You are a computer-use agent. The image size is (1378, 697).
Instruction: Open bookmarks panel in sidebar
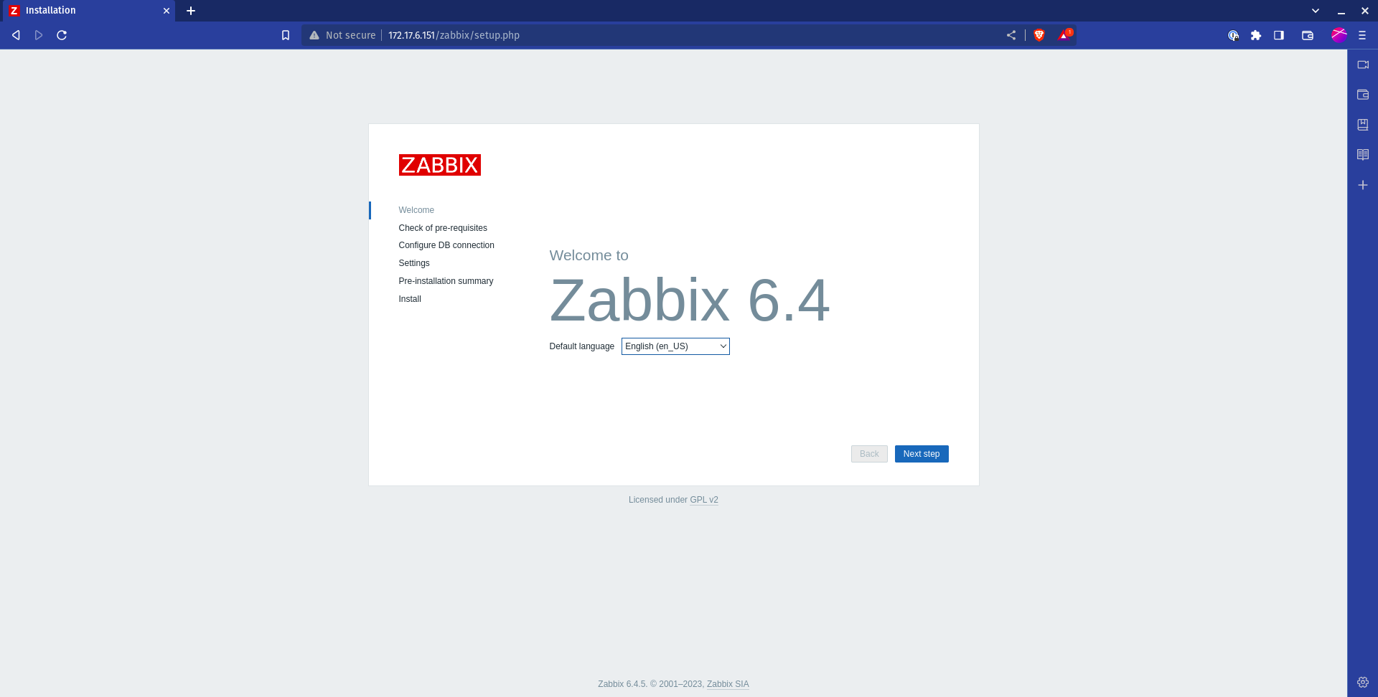click(1363, 125)
